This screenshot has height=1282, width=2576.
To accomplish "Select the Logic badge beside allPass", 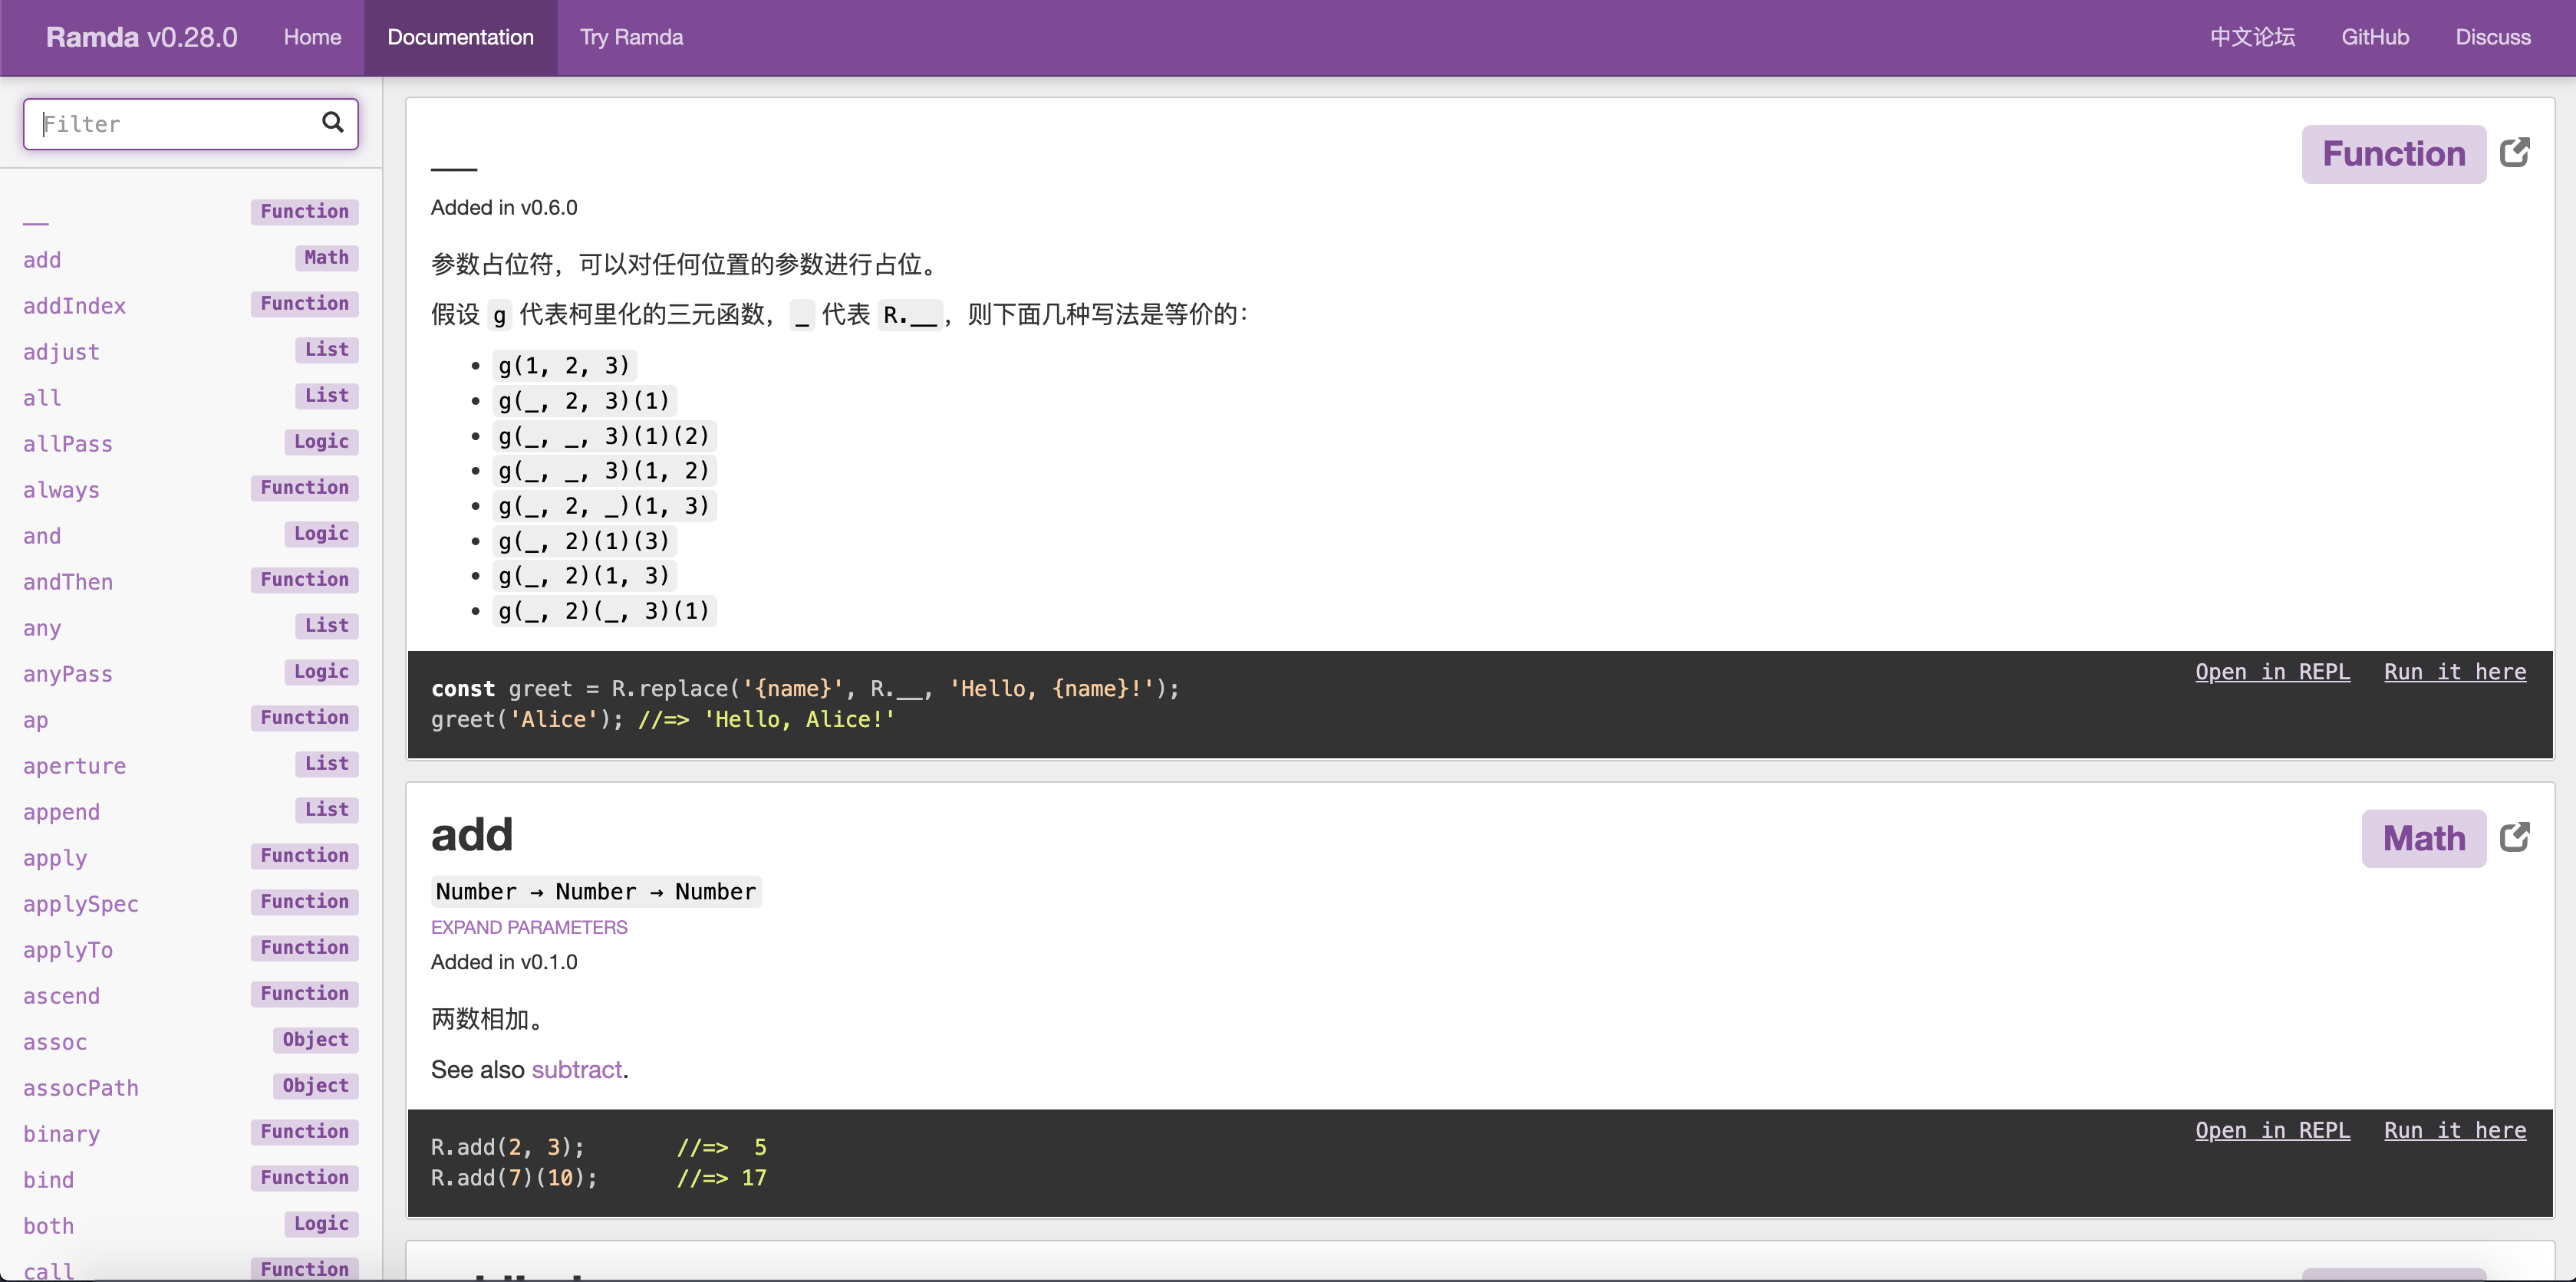I will [321, 441].
